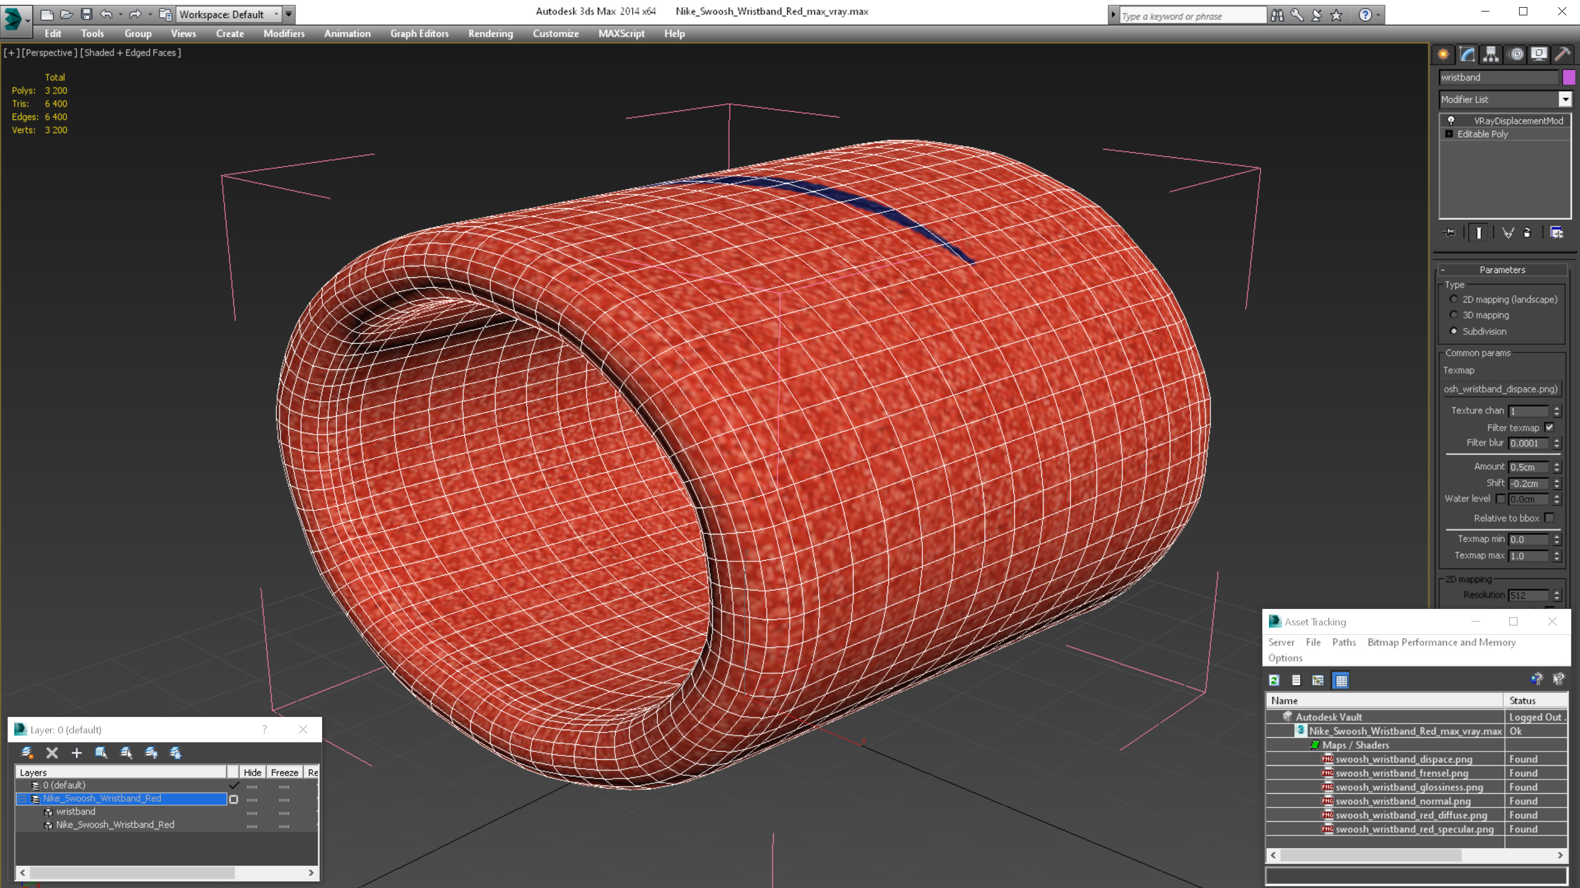The width and height of the screenshot is (1580, 888).
Task: Select 3D mapping radio button
Action: 1453,315
